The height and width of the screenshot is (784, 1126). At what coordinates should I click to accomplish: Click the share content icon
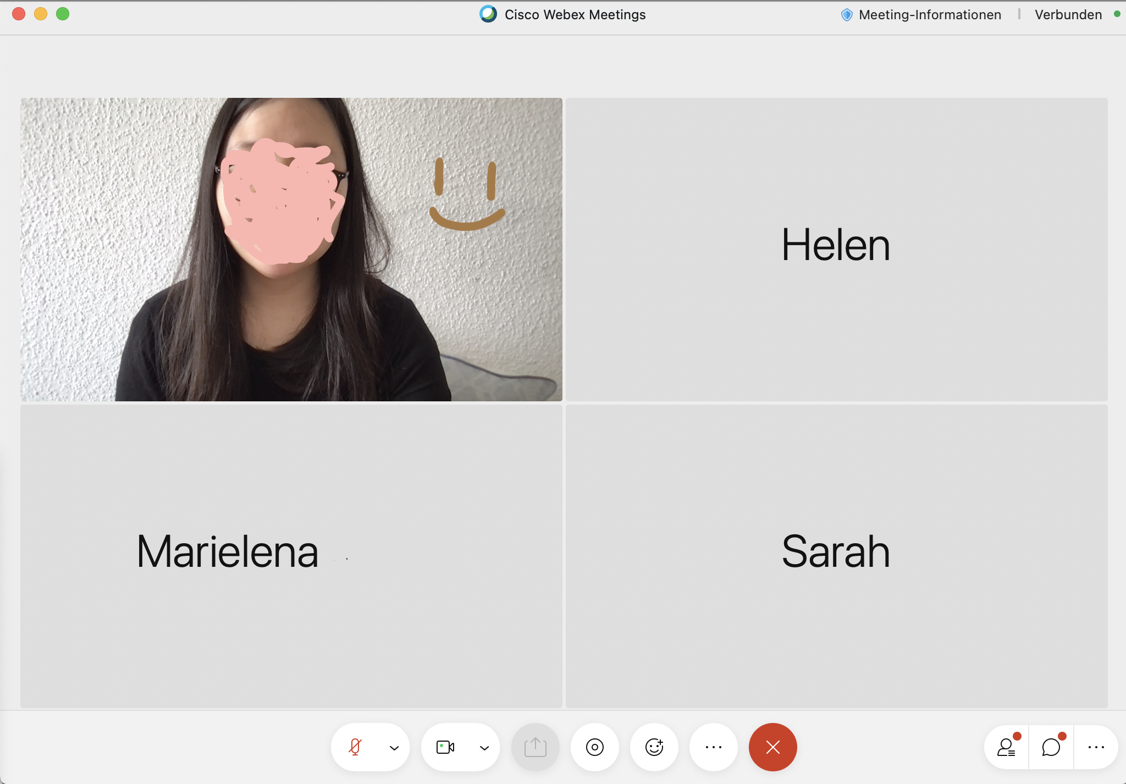536,747
